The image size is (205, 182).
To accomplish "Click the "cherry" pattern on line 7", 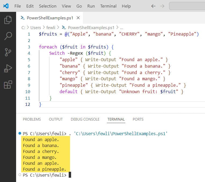I will 70,72.
